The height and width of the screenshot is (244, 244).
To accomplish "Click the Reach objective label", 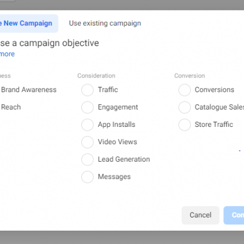I will click(x=11, y=107).
